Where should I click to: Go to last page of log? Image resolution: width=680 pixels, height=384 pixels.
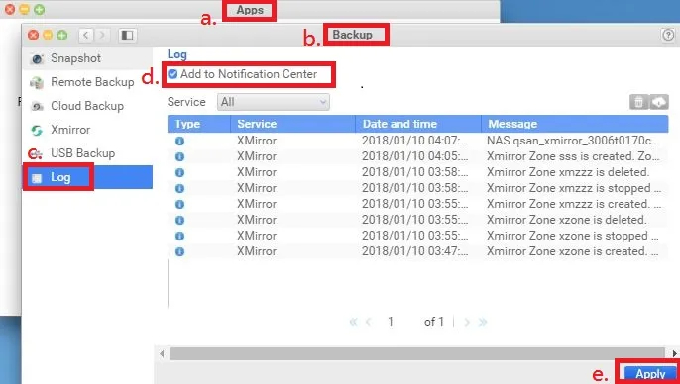pyautogui.click(x=482, y=322)
